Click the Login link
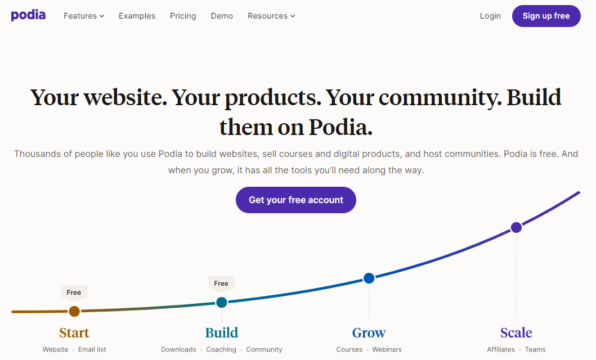Screen dimensions: 596x360 pos(490,16)
